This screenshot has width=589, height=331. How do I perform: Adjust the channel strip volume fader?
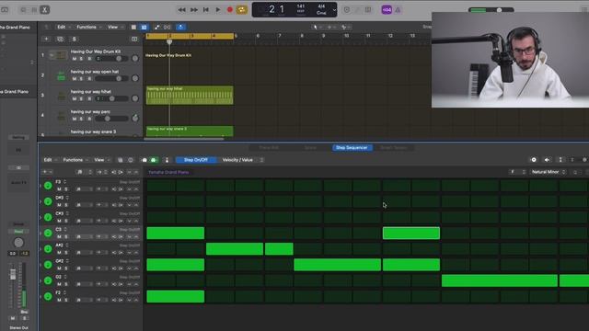(13, 274)
